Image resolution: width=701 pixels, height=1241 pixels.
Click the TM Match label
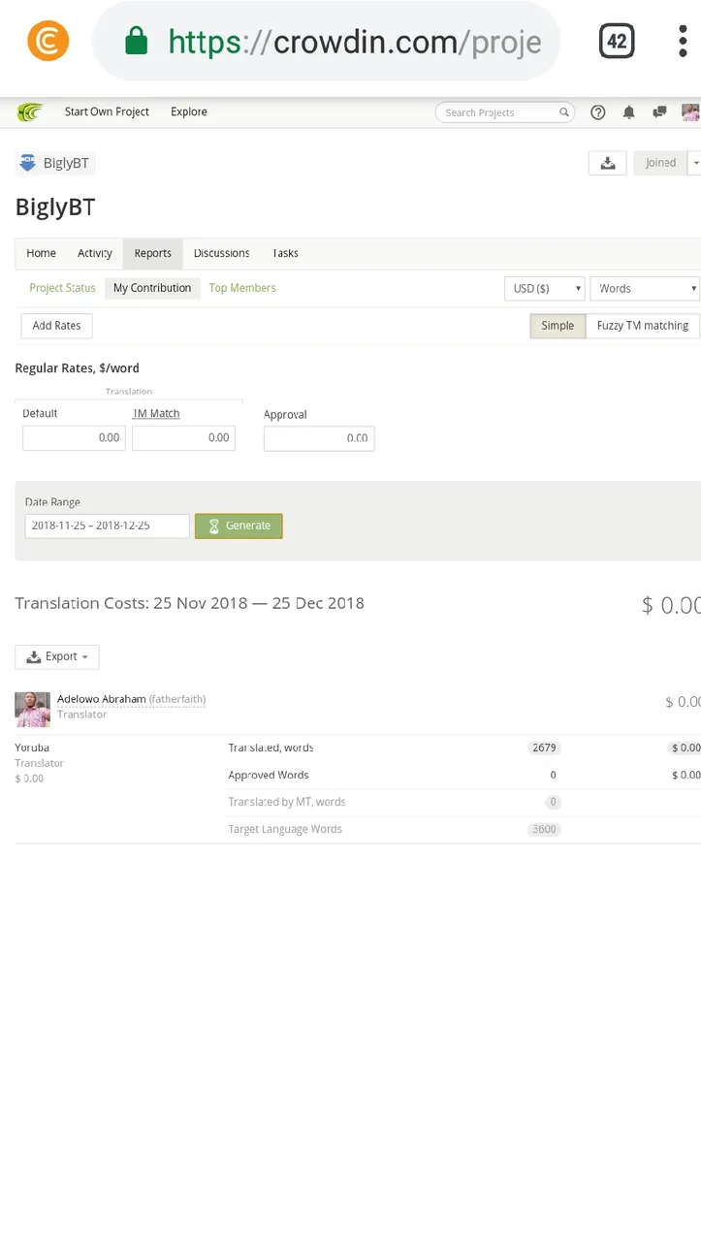click(156, 413)
